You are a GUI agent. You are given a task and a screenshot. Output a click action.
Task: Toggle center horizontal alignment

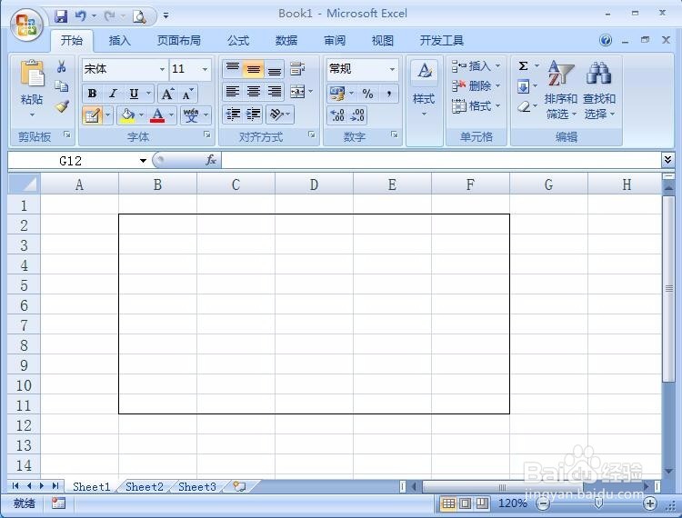pos(253,92)
